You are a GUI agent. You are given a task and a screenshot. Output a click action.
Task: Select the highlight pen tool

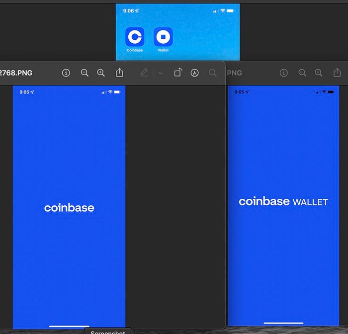click(x=144, y=73)
